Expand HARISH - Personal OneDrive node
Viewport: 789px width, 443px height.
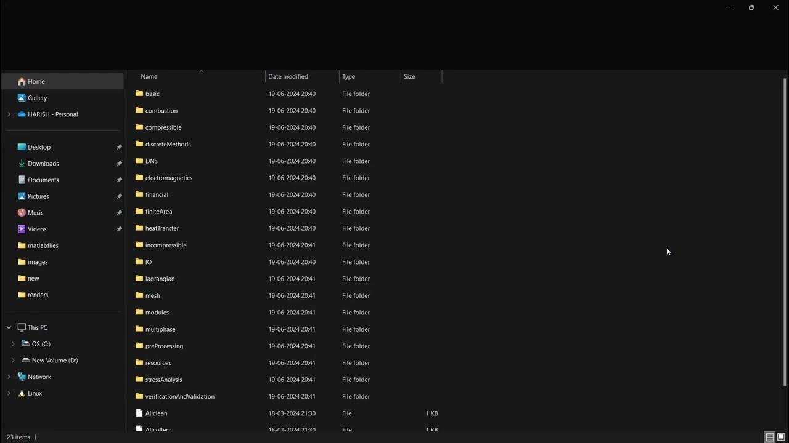coord(9,114)
